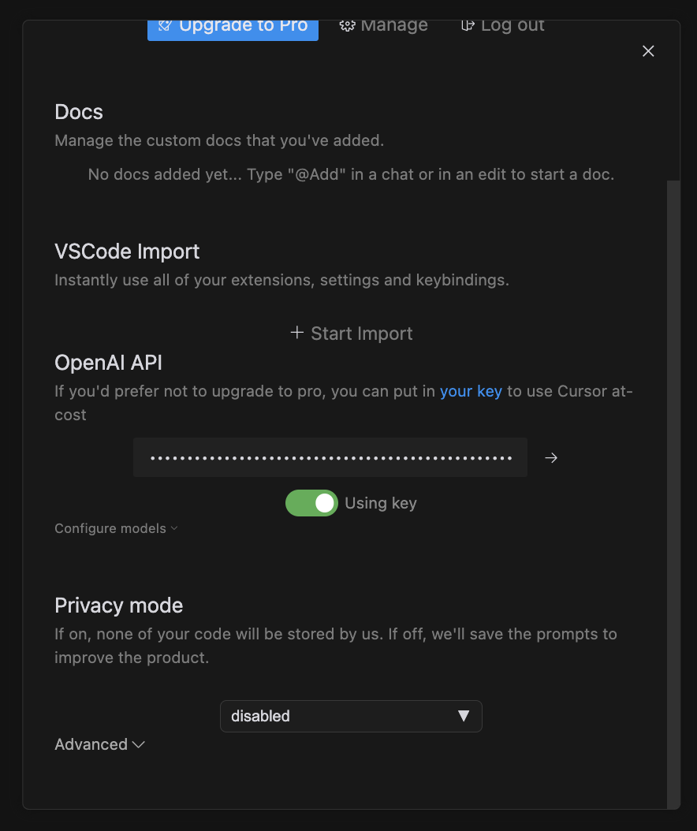Expand the Advanced section

(x=99, y=744)
